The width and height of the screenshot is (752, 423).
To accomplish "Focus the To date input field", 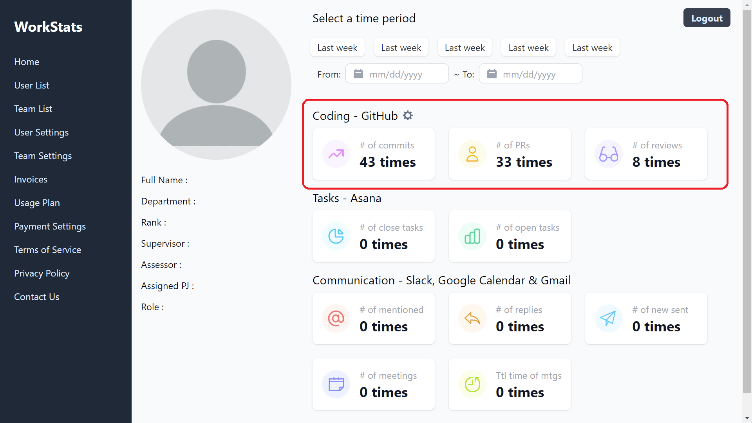I will [x=530, y=74].
